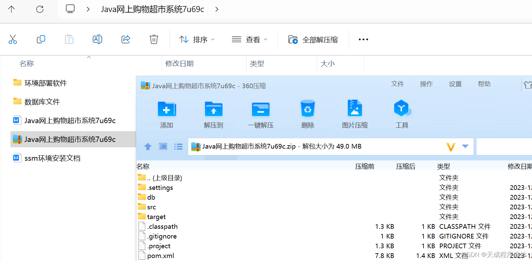This screenshot has height=261, width=532.
Task: Click the This PC monitor icon in address bar
Action: [70, 9]
